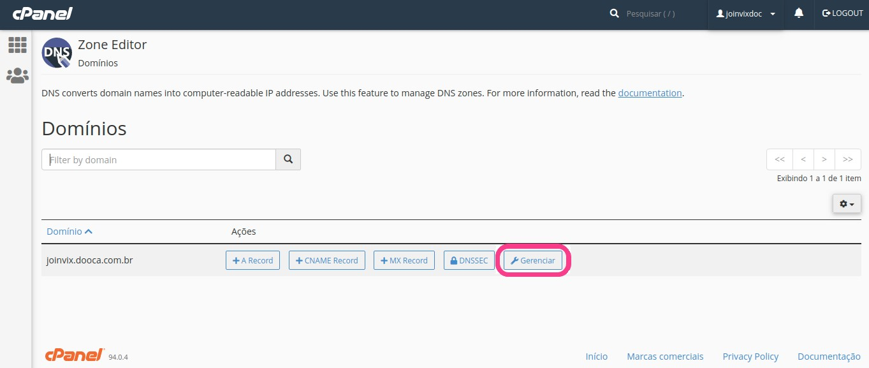This screenshot has height=368, width=869.
Task: Click the Zone Editor title
Action: tap(112, 45)
